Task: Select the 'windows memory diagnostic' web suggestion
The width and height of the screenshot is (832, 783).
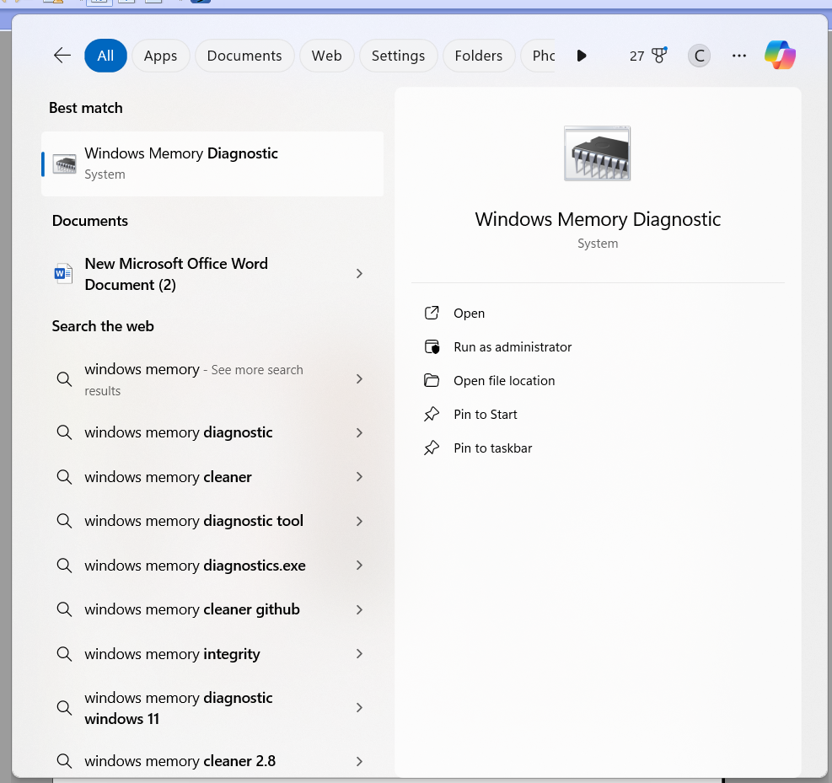Action: point(212,432)
